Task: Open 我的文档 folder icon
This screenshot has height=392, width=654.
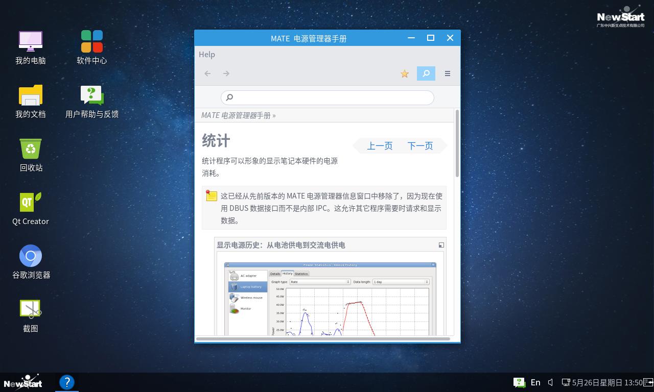Action: pyautogui.click(x=31, y=102)
